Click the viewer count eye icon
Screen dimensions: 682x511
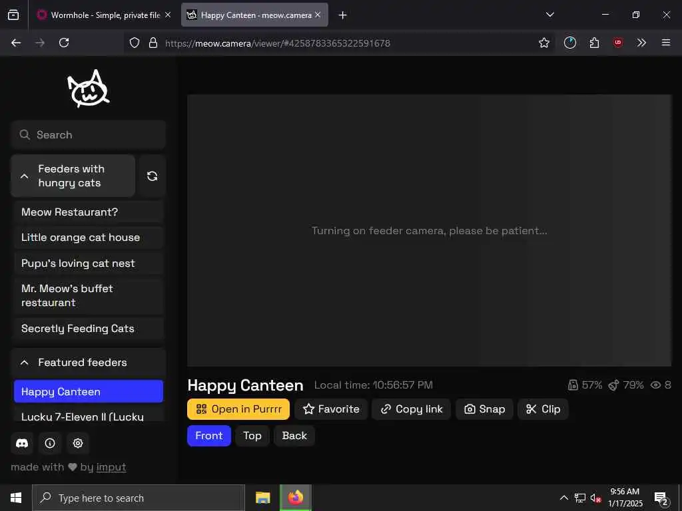pyautogui.click(x=655, y=385)
